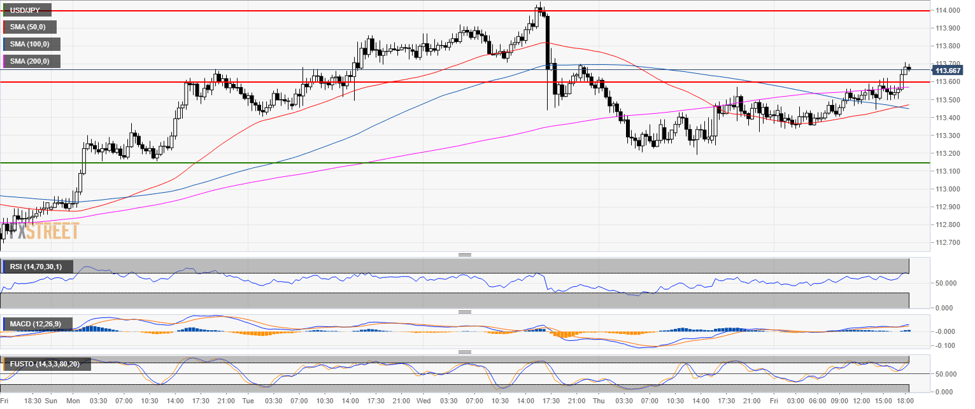Grab the resize grip above the FUSTO panel

tap(465, 352)
